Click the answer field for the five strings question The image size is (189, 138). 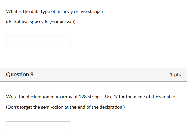(39, 41)
